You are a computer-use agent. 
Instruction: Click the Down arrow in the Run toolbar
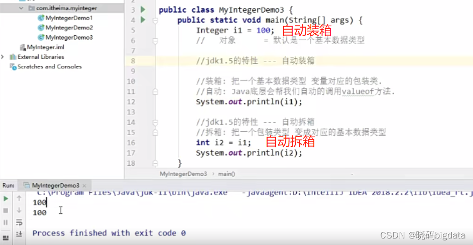pos(19,210)
